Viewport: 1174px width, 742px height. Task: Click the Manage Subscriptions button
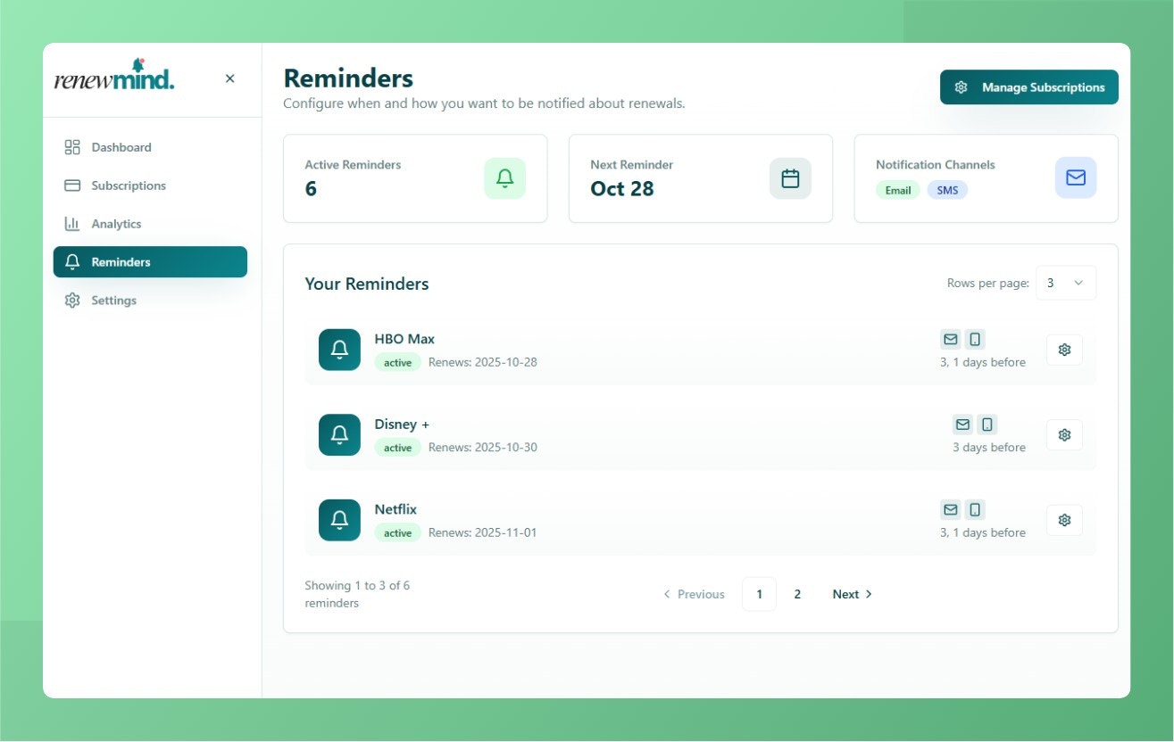(1028, 87)
